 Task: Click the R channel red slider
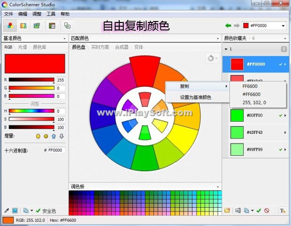click(31, 80)
